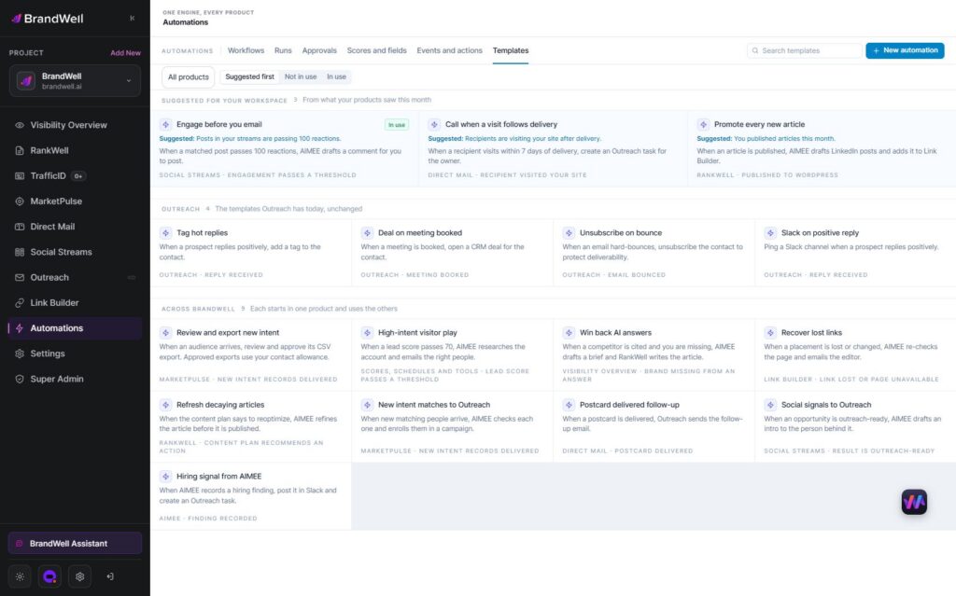Click icon of Slack on positive reply
This screenshot has width=956, height=596.
coord(770,233)
